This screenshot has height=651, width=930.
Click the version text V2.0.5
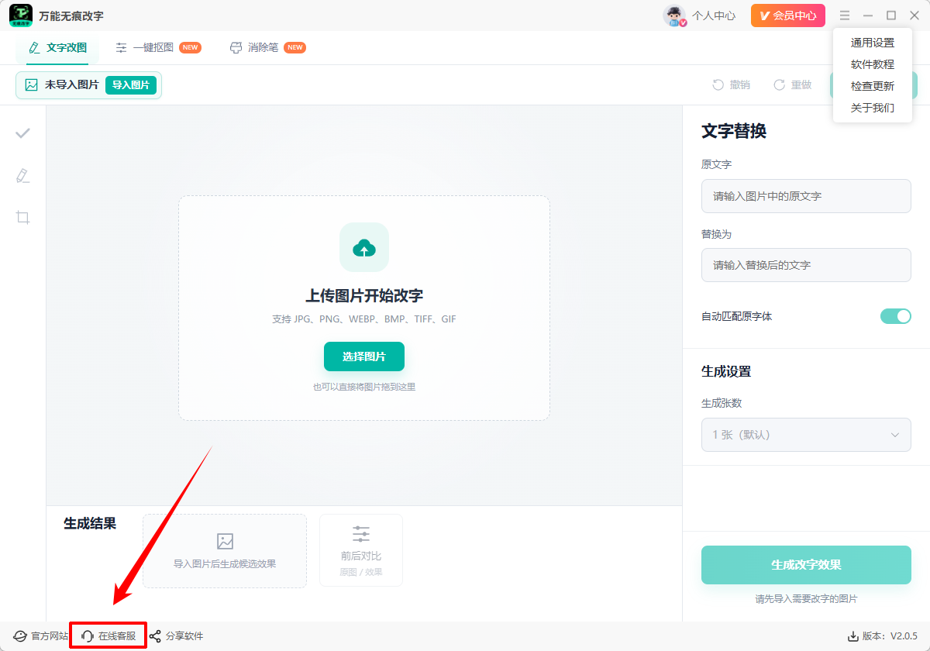click(x=904, y=636)
